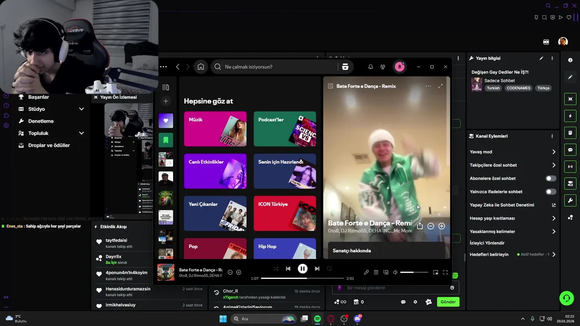Image resolution: width=580 pixels, height=326 pixels.
Task: Adjust the Spotify volume slider
Action: coord(414,272)
